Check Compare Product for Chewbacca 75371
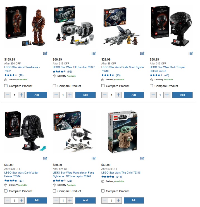Screen dimensions: 200x207 (6, 86)
